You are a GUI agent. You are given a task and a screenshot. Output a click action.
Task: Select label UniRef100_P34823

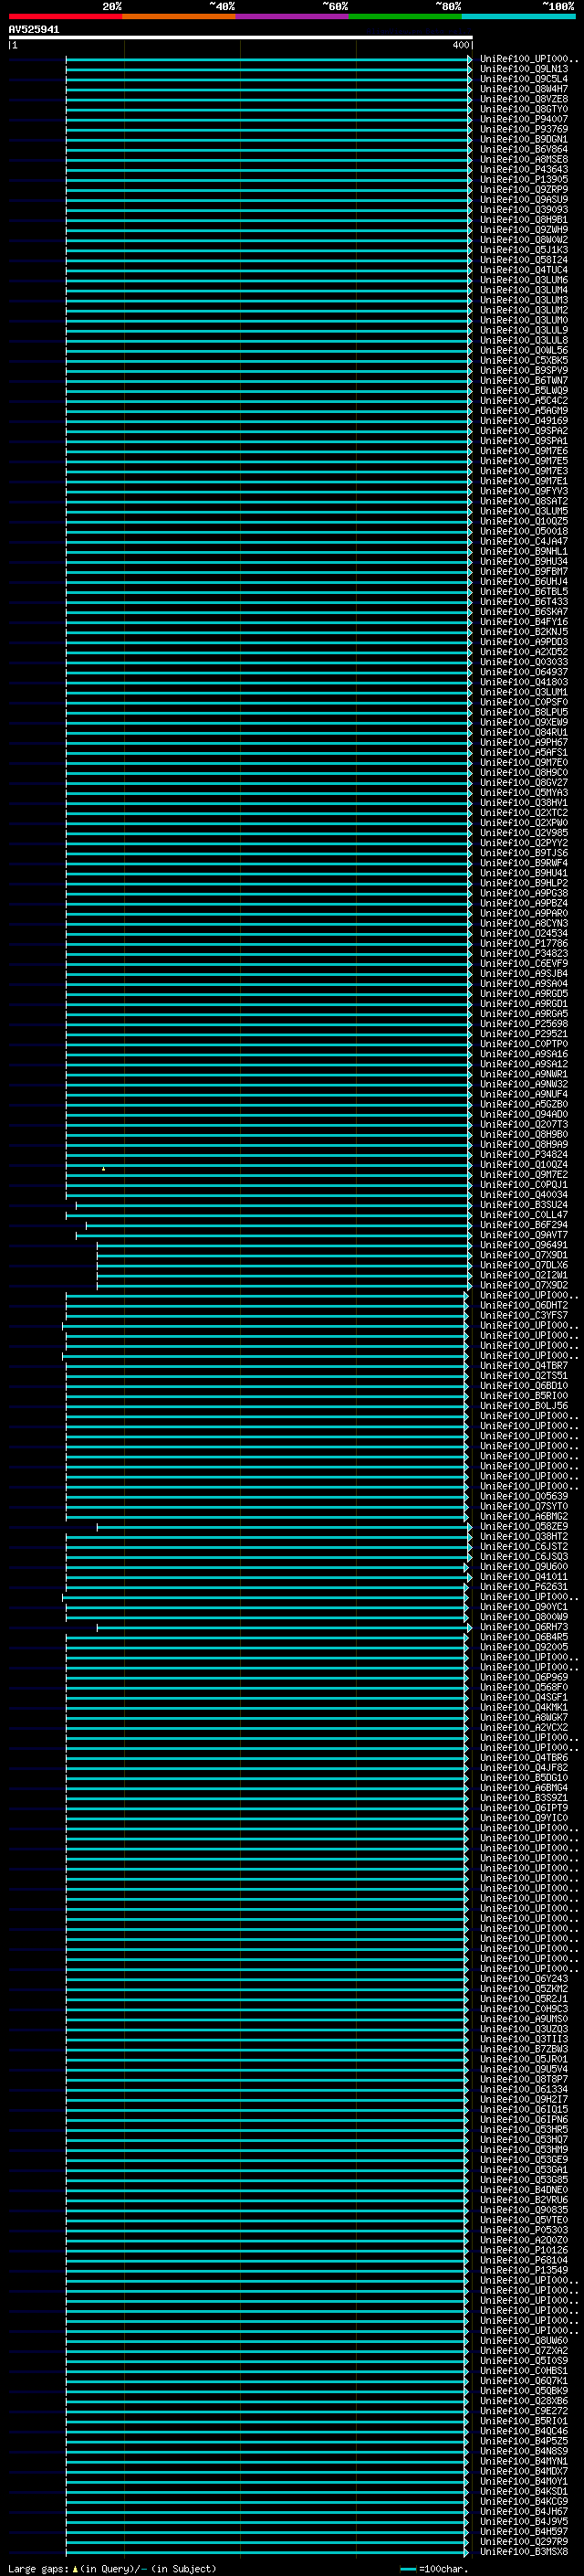(524, 953)
